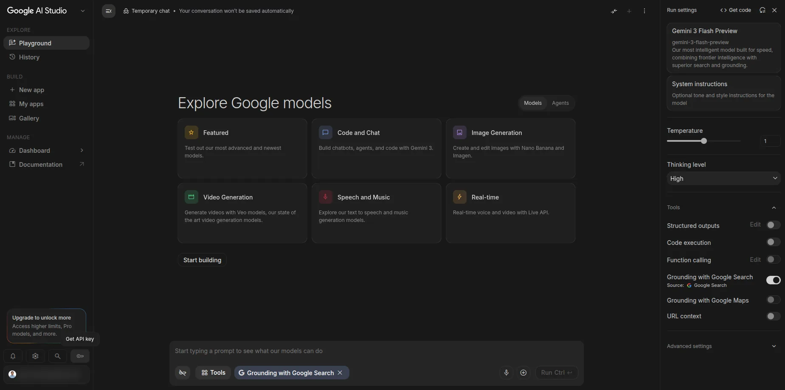The width and height of the screenshot is (785, 390).
Task: Toggle Function calling switch
Action: 773,259
